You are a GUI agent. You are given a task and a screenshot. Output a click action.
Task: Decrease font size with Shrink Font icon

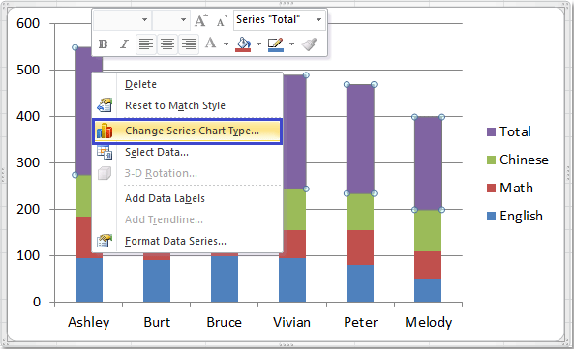222,20
